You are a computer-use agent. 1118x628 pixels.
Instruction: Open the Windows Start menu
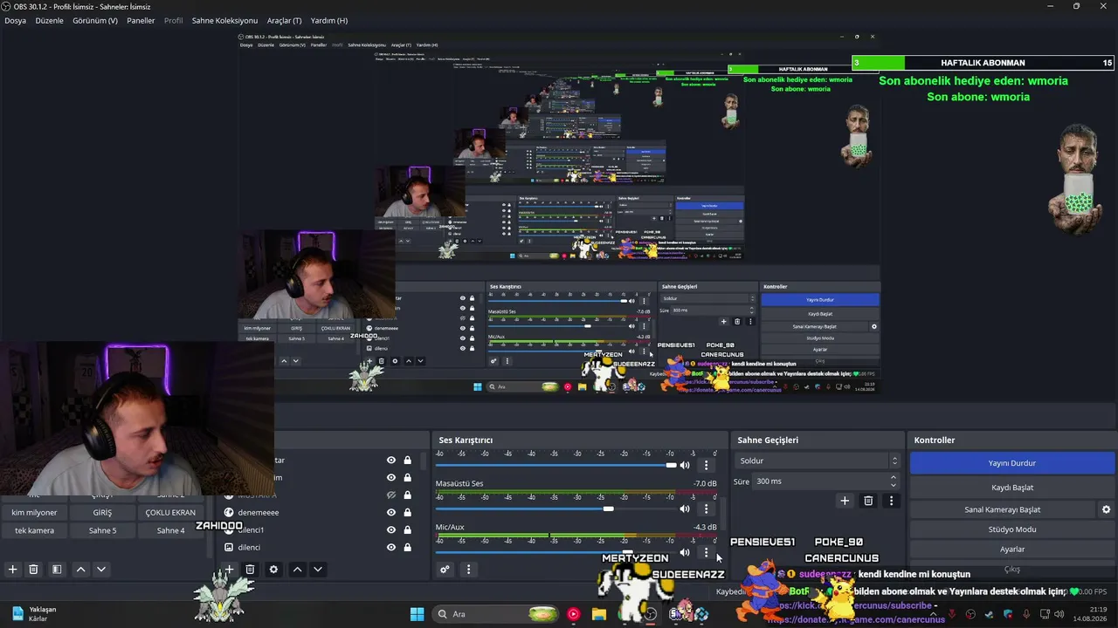[417, 614]
